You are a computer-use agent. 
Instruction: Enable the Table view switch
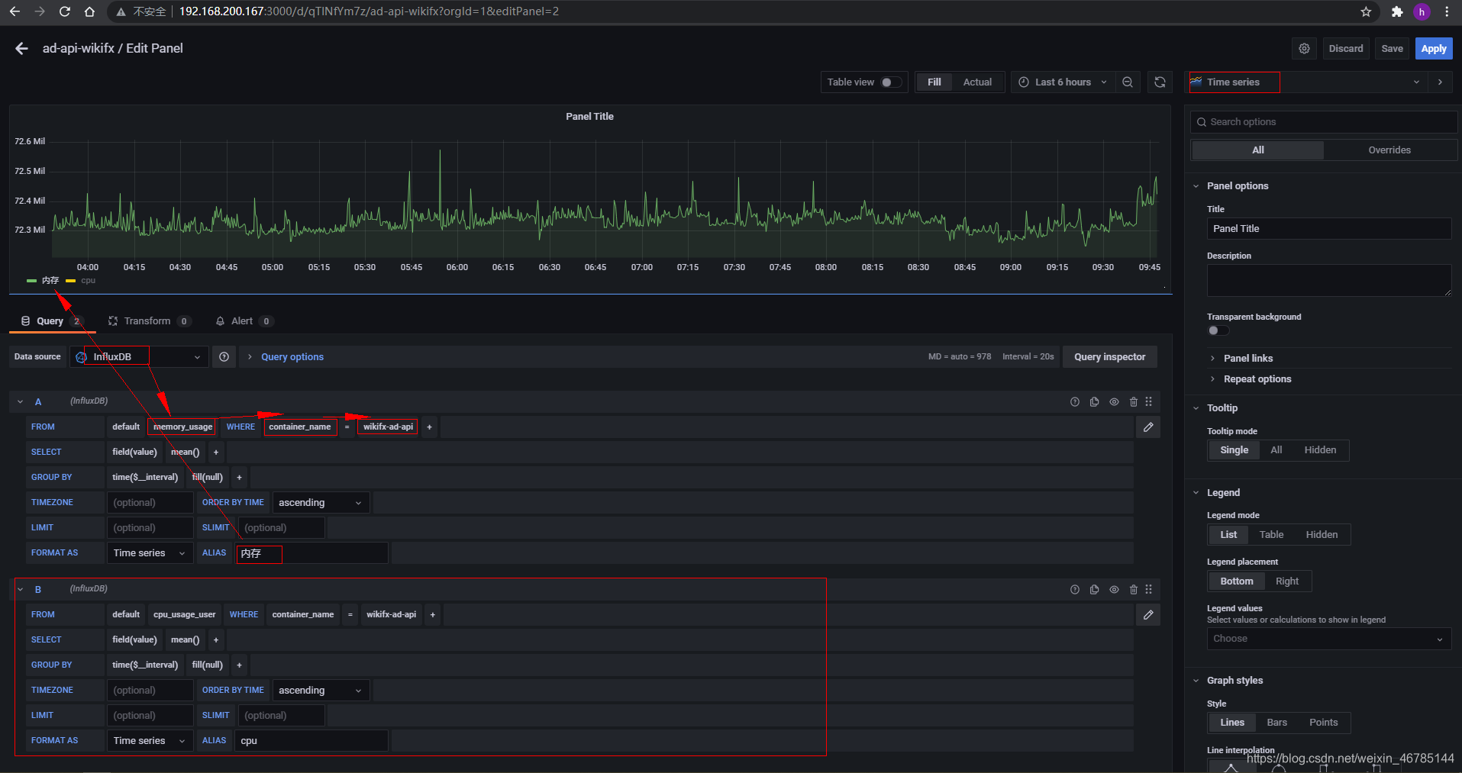pyautogui.click(x=890, y=82)
